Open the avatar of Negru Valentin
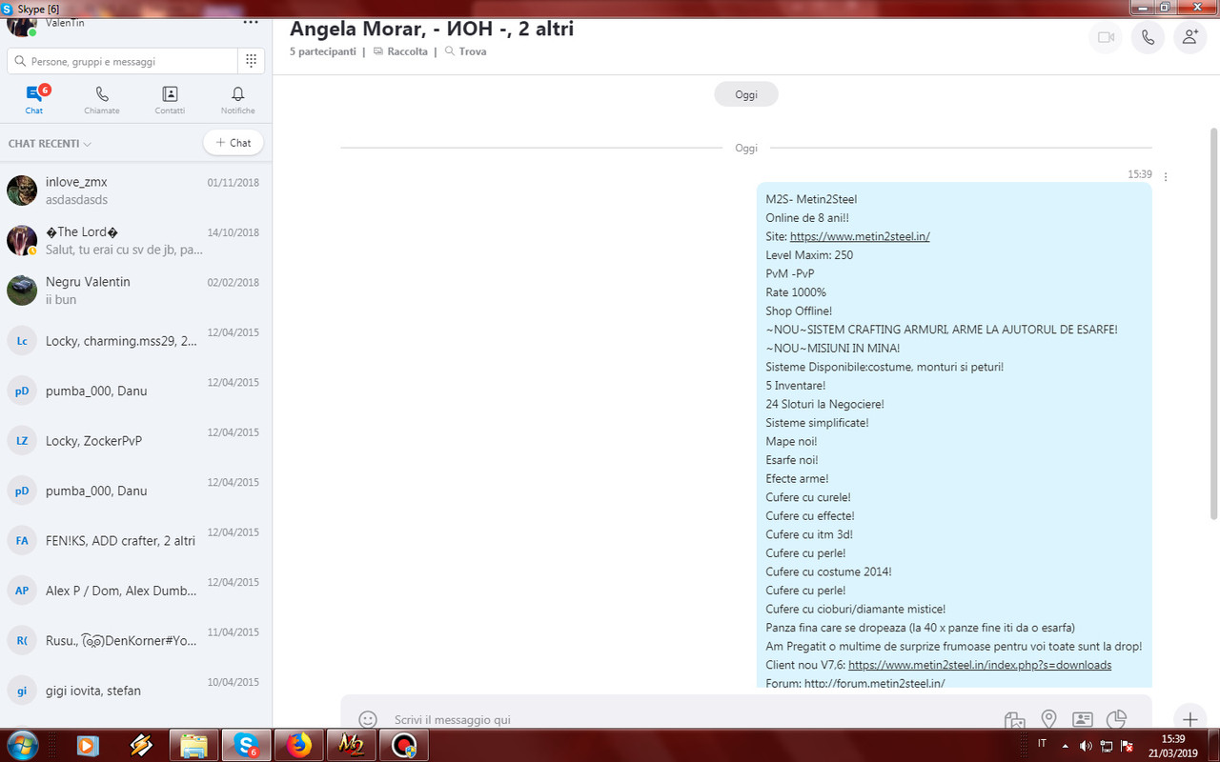The width and height of the screenshot is (1220, 762). (22, 291)
